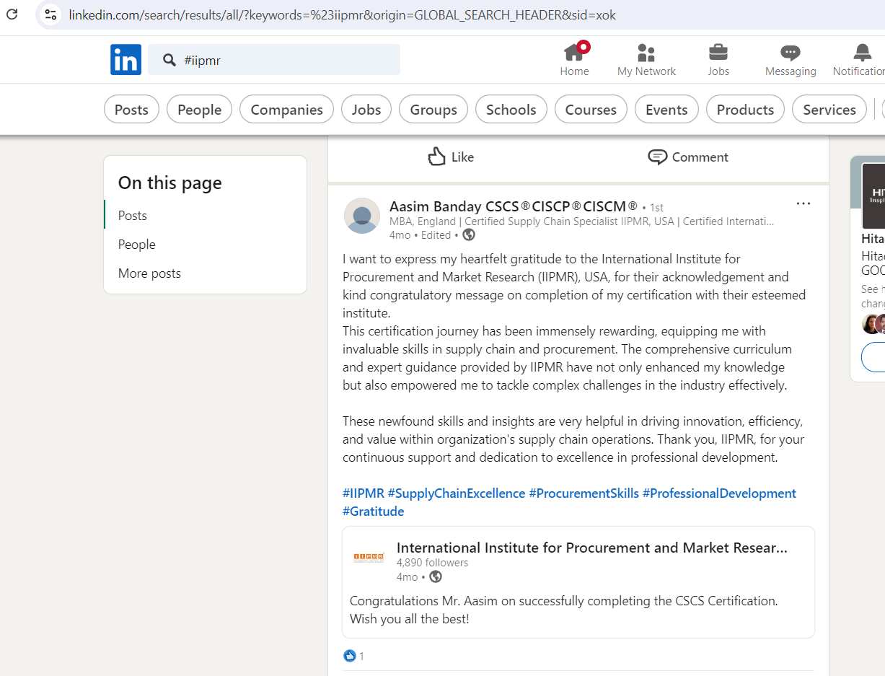Open International Institute for Procurement page link
This screenshot has height=676, width=885.
click(x=591, y=548)
